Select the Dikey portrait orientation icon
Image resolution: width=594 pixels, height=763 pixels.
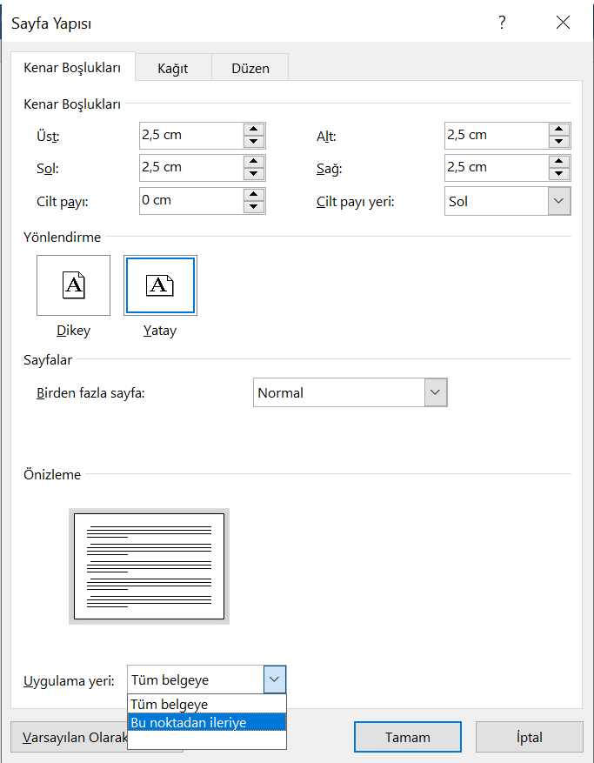(x=73, y=284)
